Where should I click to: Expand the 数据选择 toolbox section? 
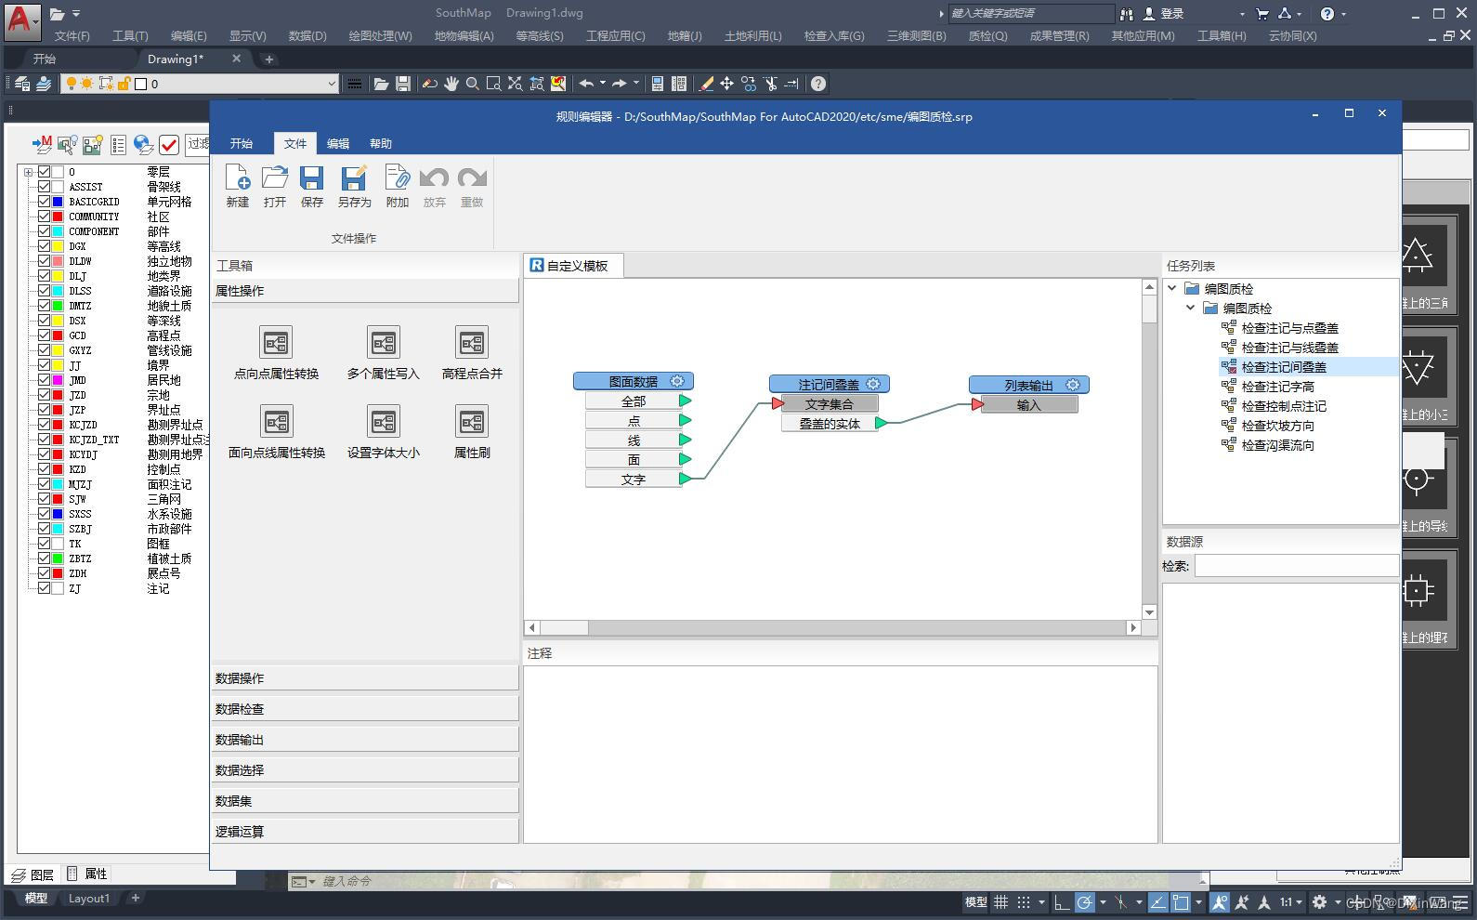click(365, 770)
